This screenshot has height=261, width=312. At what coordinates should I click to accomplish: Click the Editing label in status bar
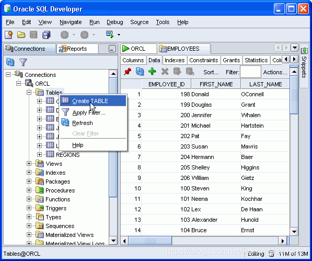tap(256, 254)
